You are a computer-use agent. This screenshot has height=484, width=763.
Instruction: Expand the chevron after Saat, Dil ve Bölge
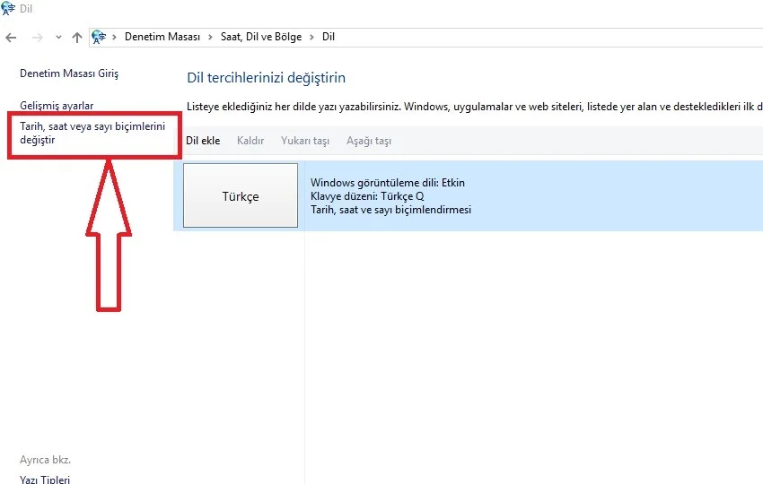pos(312,37)
